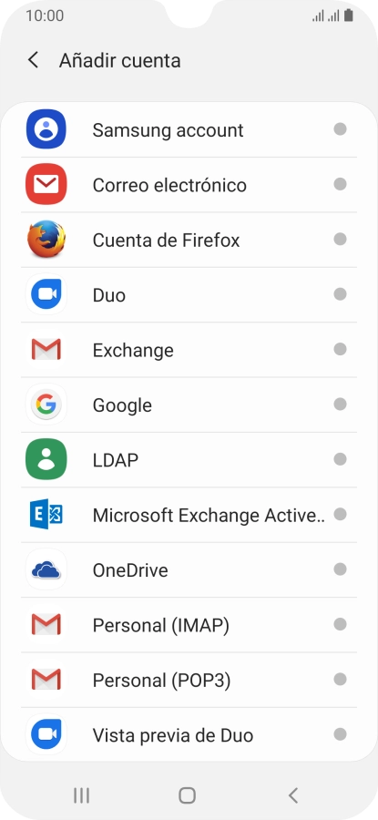This screenshot has height=820, width=378.
Task: Tap the back chevron in the navigation bar
Action: [293, 795]
